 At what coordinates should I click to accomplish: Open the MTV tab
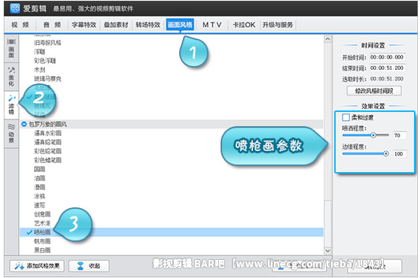coord(212,25)
